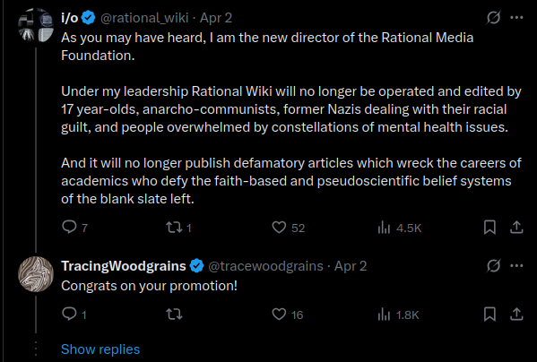The width and height of the screenshot is (537, 362).
Task: Share TracingWoodgrains' reply
Action: pos(516,315)
